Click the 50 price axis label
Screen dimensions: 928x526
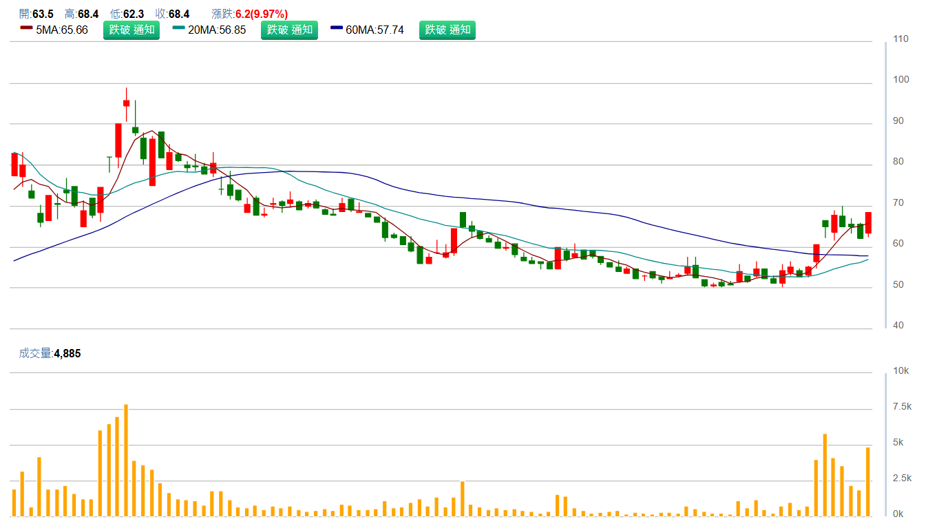(898, 285)
